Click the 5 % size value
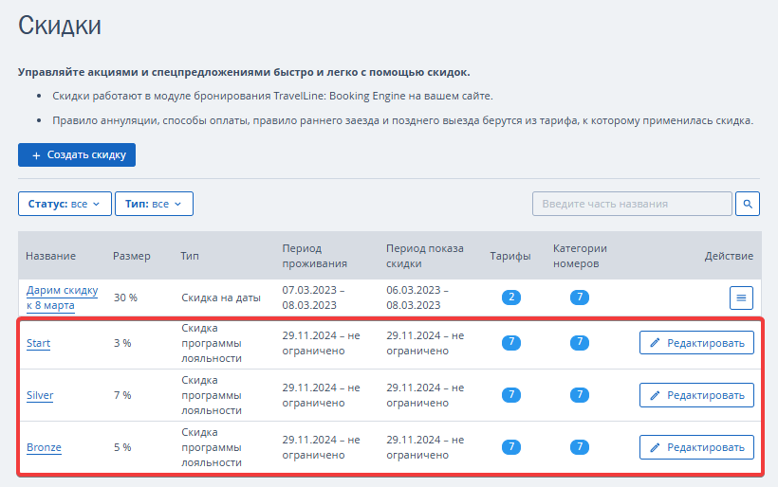778x487 pixels. [x=122, y=447]
